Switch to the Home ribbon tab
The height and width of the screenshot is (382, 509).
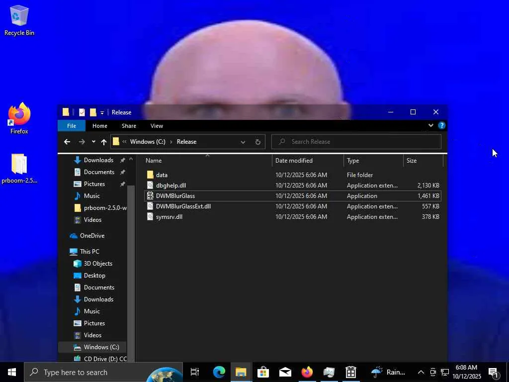99,126
